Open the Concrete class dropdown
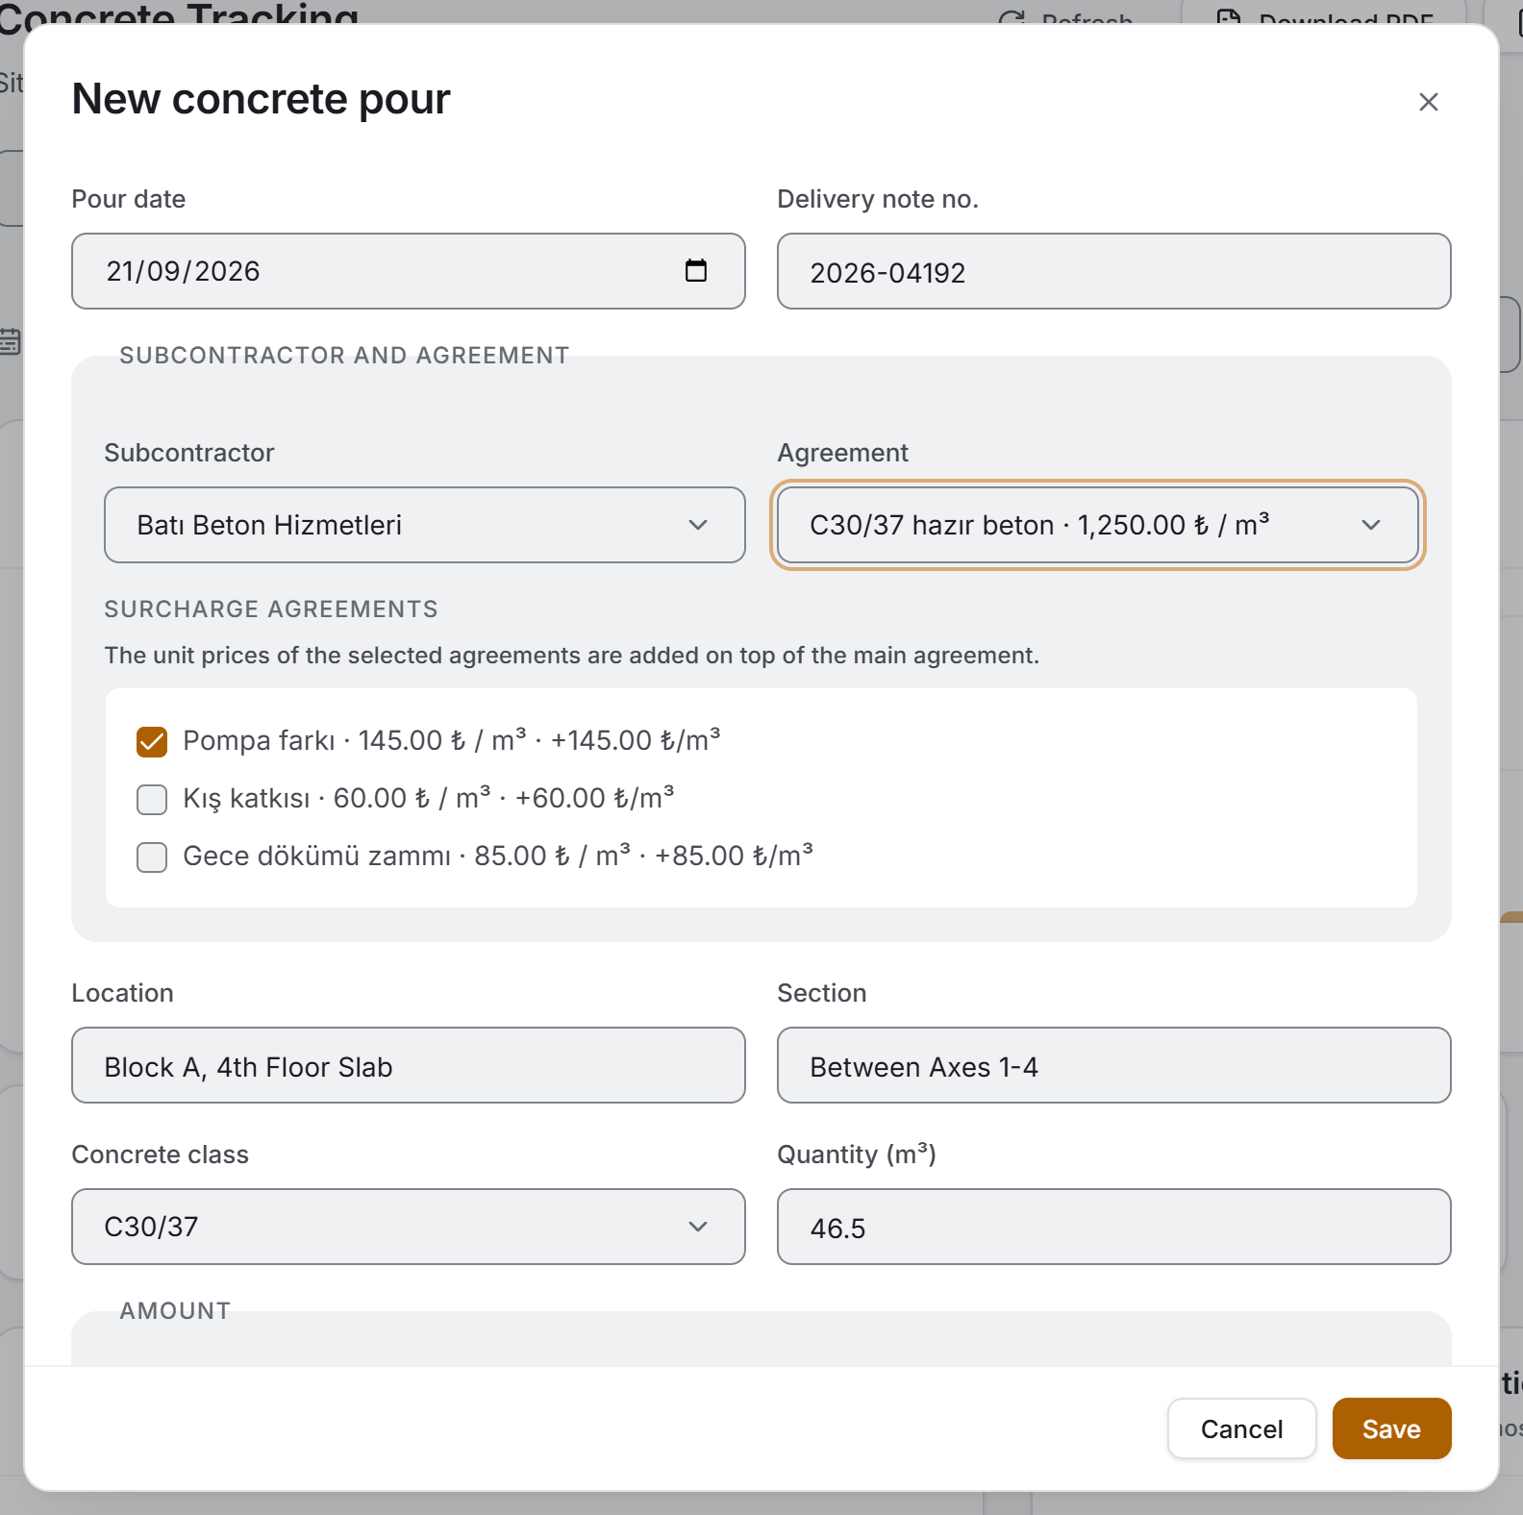Image resolution: width=1523 pixels, height=1515 pixels. [408, 1227]
